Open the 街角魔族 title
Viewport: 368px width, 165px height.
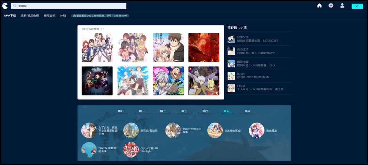coord(272,131)
